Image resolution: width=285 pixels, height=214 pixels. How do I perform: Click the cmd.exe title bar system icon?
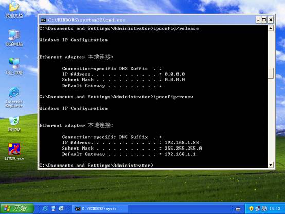[x=43, y=20]
